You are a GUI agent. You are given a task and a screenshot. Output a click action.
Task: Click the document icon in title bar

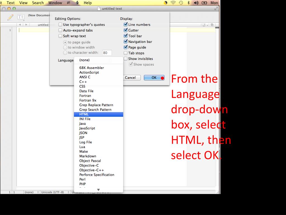(99, 9)
